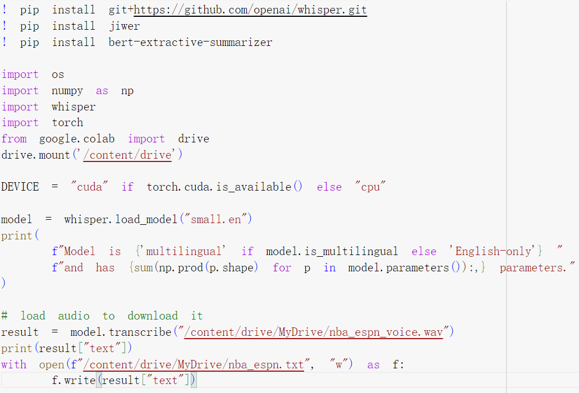Click 'else' keyword in the DEVICE line

click(x=329, y=187)
